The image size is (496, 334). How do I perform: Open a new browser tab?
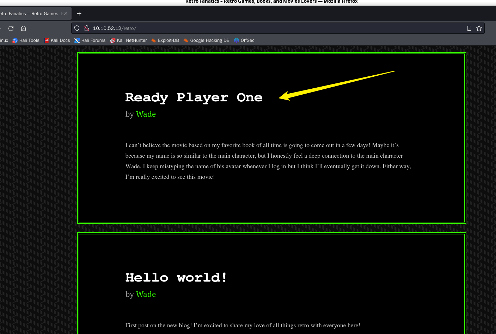[x=79, y=14]
